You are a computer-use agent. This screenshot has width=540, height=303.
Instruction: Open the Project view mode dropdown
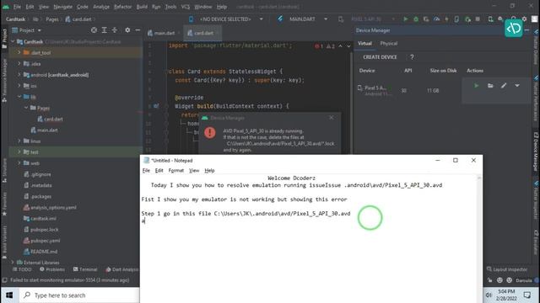26,30
